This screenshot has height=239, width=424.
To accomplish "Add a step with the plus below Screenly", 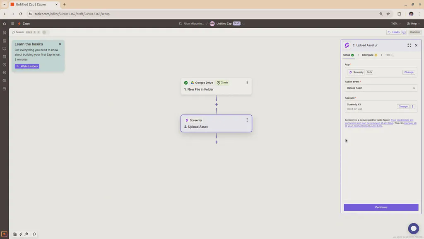I will [x=216, y=142].
